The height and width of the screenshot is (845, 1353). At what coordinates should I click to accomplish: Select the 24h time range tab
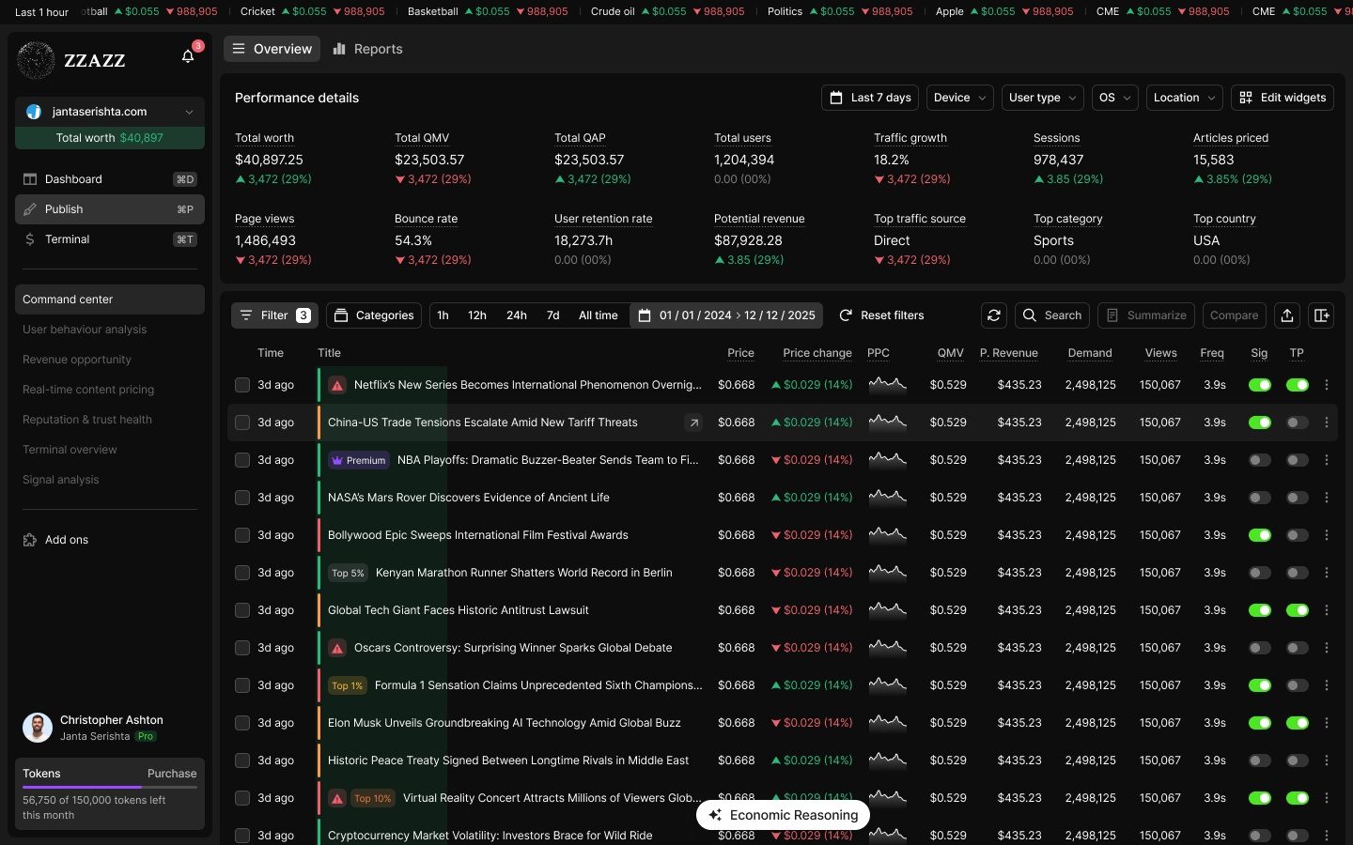(516, 315)
